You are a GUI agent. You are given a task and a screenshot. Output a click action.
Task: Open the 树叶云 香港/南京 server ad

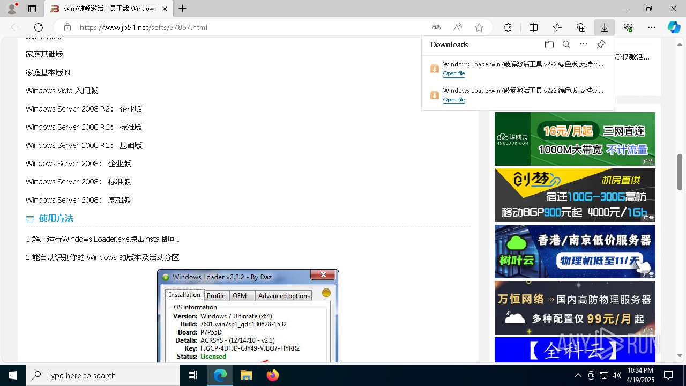(575, 251)
